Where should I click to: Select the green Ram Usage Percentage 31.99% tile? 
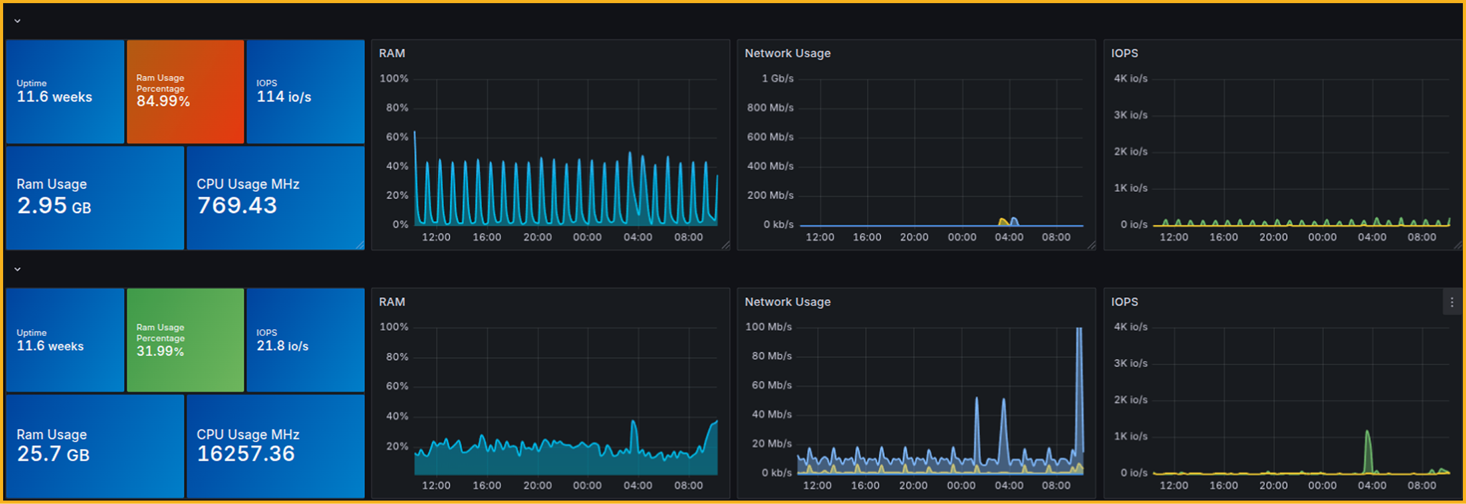185,340
